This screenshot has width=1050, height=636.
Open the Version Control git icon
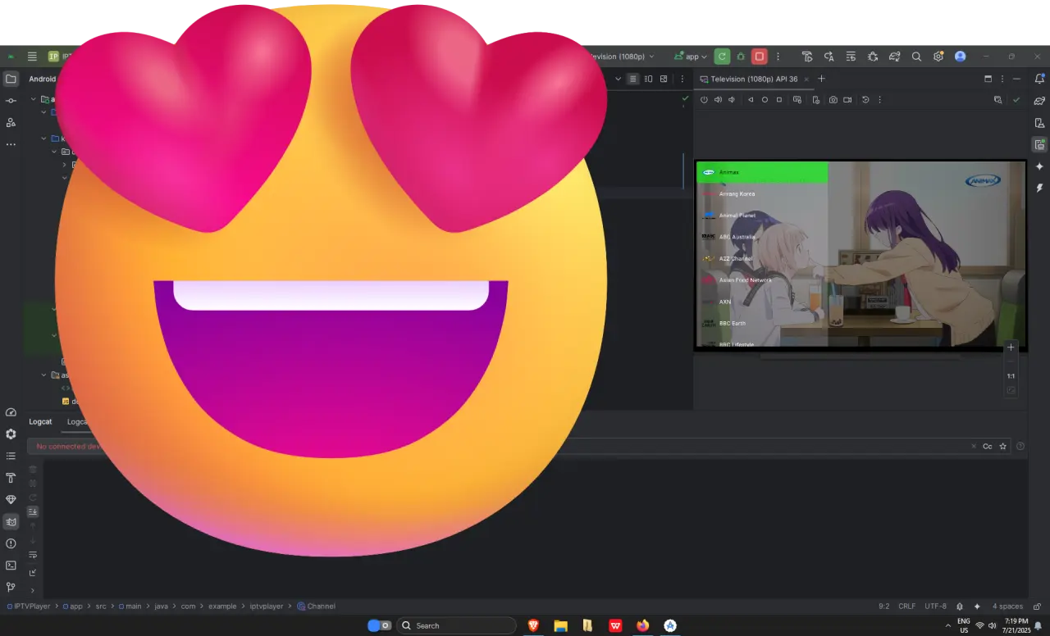[x=11, y=587]
